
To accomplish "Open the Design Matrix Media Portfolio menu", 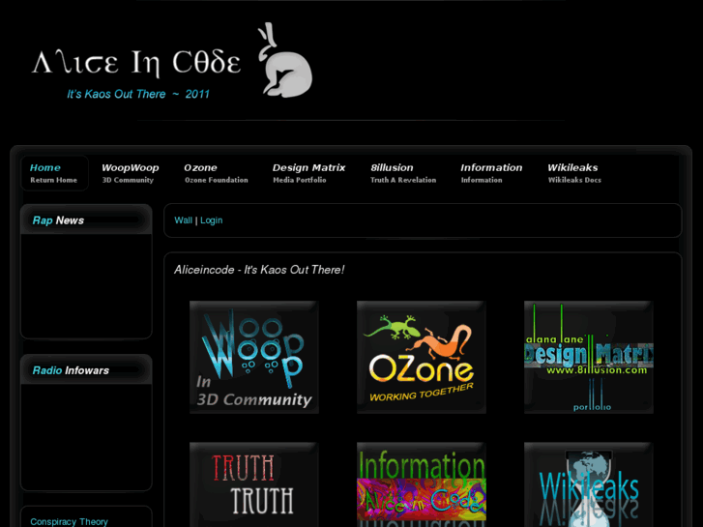I will 308,173.
